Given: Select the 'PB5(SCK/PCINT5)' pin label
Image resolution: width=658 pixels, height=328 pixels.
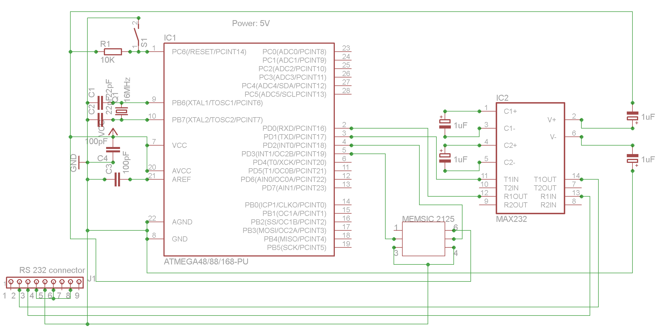Looking at the screenshot, I should [297, 247].
